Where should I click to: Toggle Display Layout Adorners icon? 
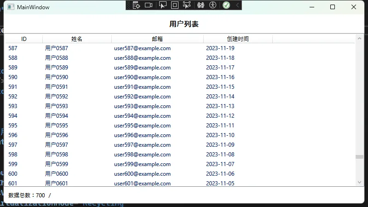click(175, 5)
